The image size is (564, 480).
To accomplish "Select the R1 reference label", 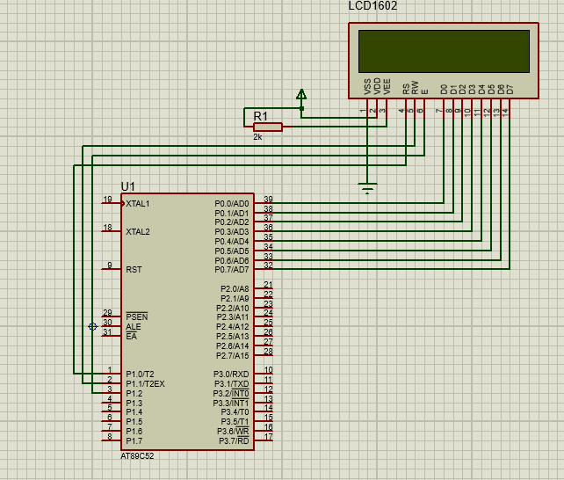I will point(260,116).
